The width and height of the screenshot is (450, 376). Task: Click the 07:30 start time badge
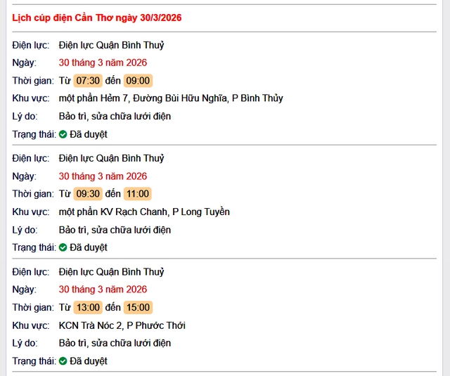pos(88,80)
